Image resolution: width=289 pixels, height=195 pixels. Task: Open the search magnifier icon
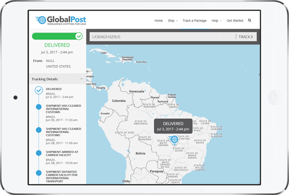(x=250, y=20)
